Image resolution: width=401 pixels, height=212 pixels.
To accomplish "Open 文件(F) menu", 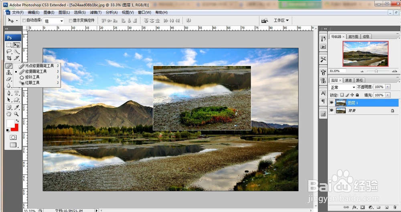I will point(18,12).
